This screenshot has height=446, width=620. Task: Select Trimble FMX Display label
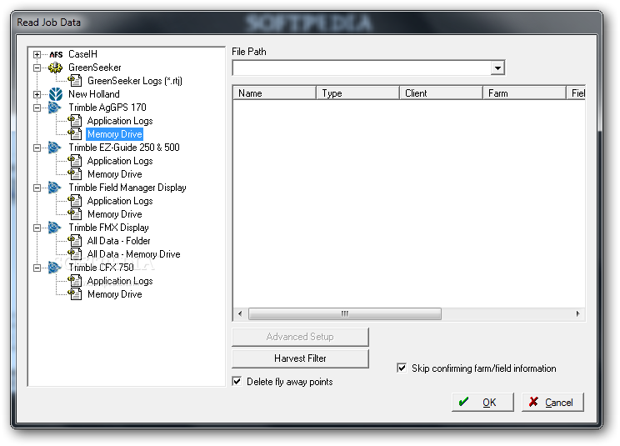click(108, 228)
